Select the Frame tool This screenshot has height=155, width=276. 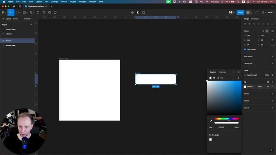(x=17, y=12)
